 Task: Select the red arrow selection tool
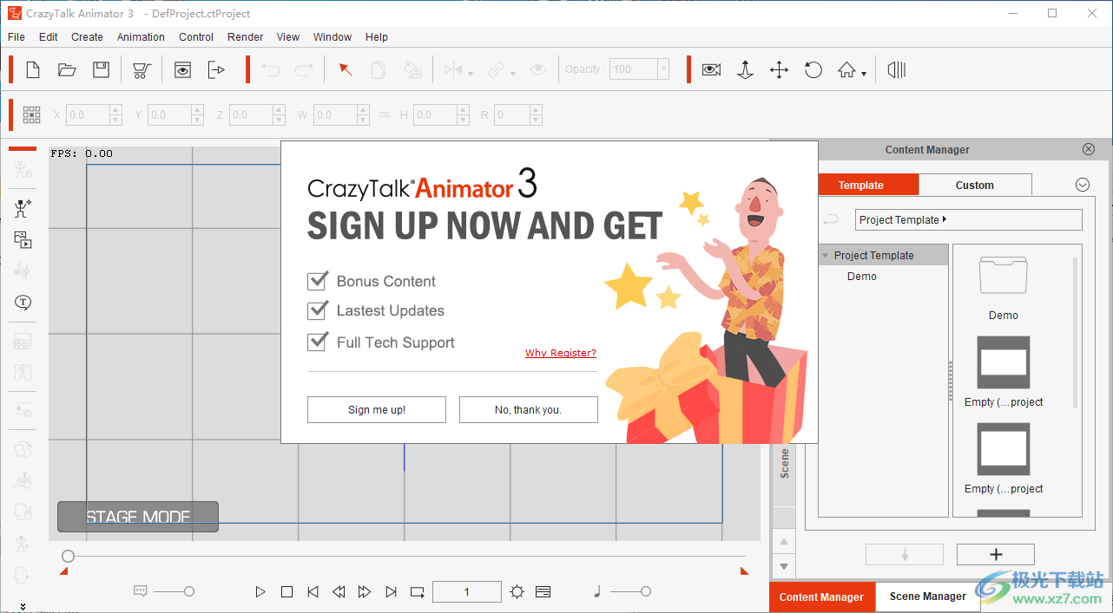pos(346,69)
